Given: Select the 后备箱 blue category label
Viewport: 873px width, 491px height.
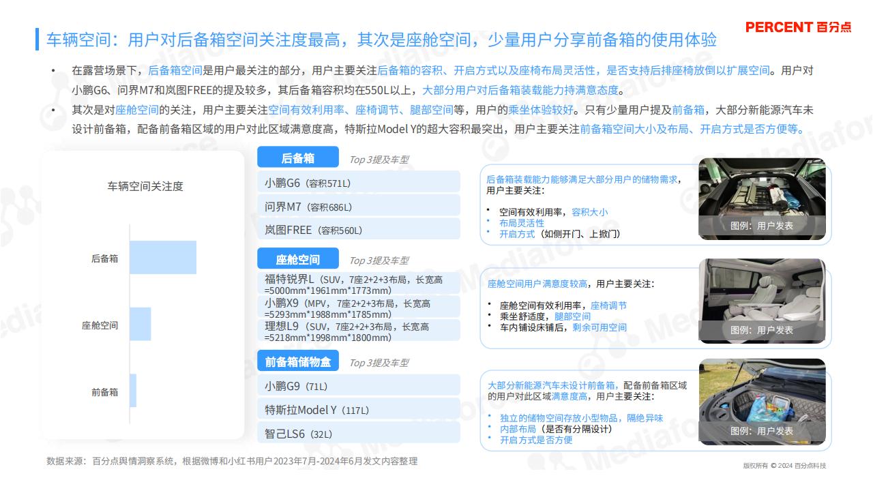Looking at the screenshot, I should (x=298, y=158).
